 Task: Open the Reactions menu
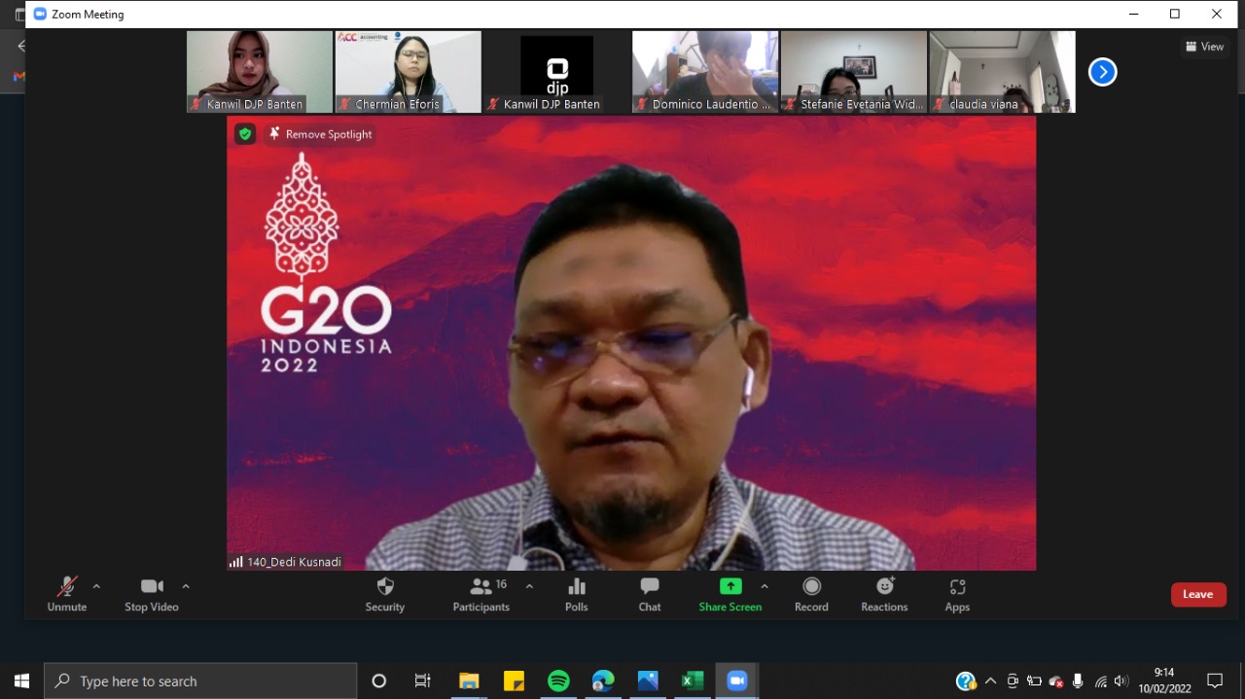884,594
